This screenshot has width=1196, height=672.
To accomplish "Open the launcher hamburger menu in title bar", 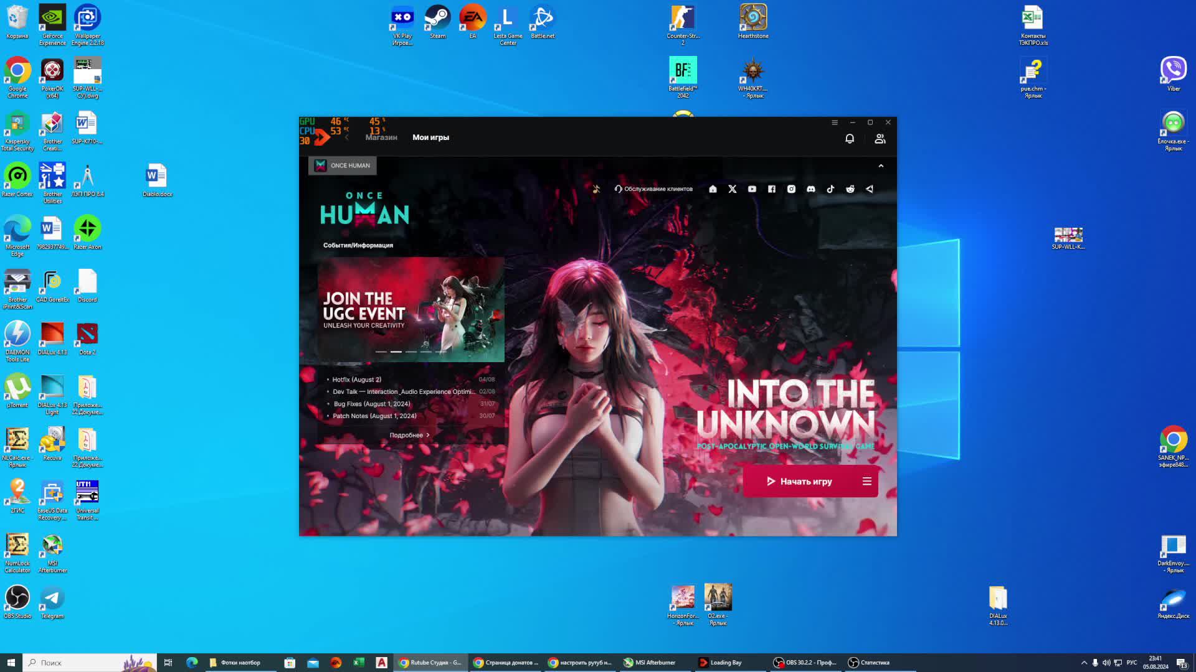I will pyautogui.click(x=835, y=123).
